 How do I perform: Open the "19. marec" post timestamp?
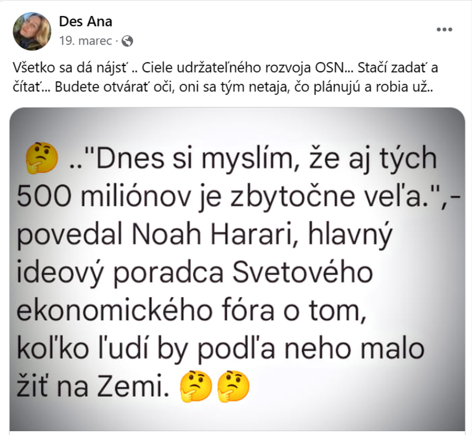pyautogui.click(x=86, y=41)
